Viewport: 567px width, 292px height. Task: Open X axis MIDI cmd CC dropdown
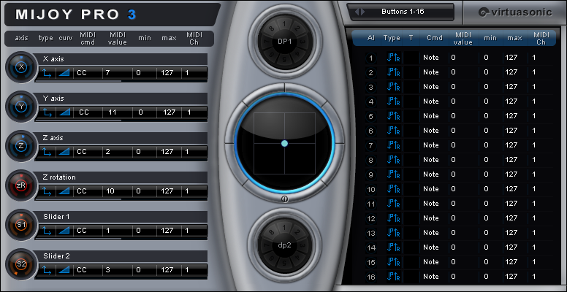pyautogui.click(x=88, y=73)
